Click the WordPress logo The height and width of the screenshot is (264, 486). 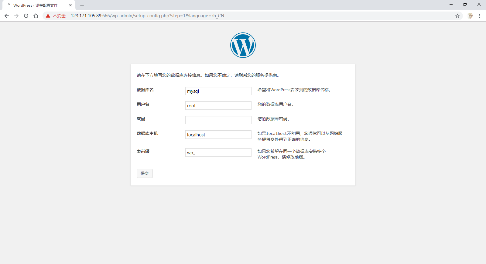243,45
